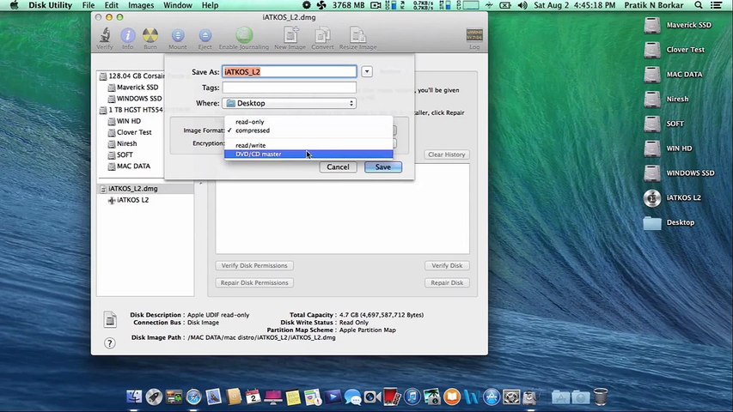Expand the Save As dialog with arrow button
The height and width of the screenshot is (412, 733).
[367, 72]
